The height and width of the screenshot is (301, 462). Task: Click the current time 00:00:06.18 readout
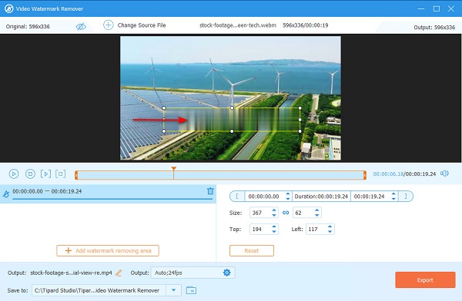coord(388,174)
